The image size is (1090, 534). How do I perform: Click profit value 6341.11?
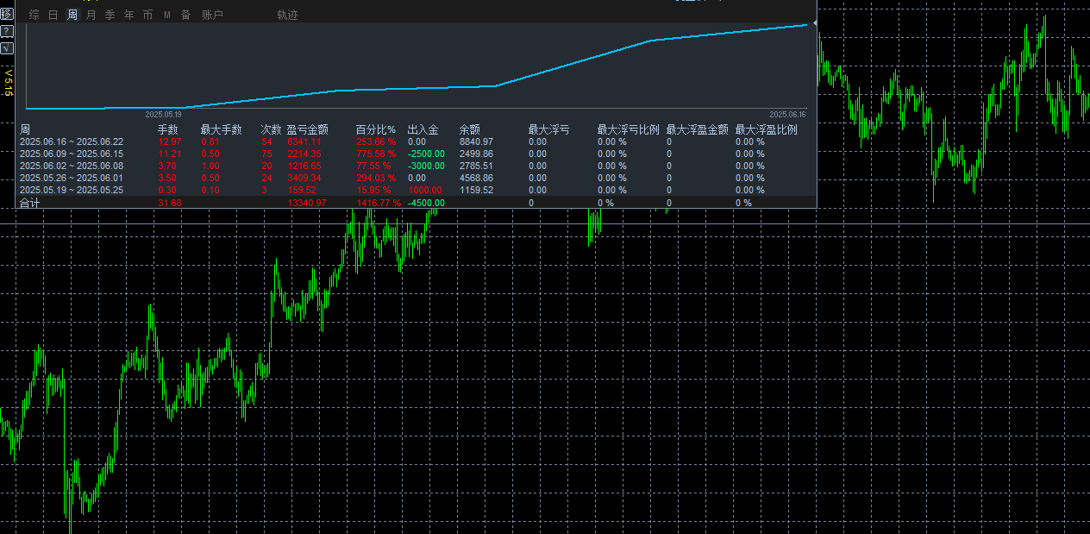click(304, 141)
